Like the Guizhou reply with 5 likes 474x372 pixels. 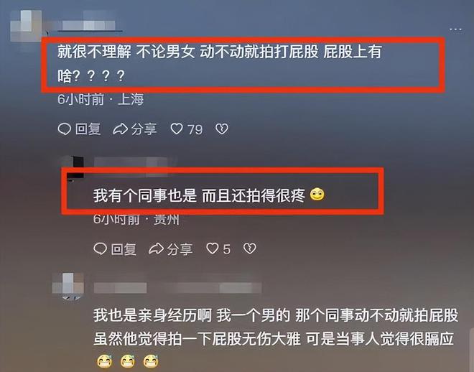point(212,248)
